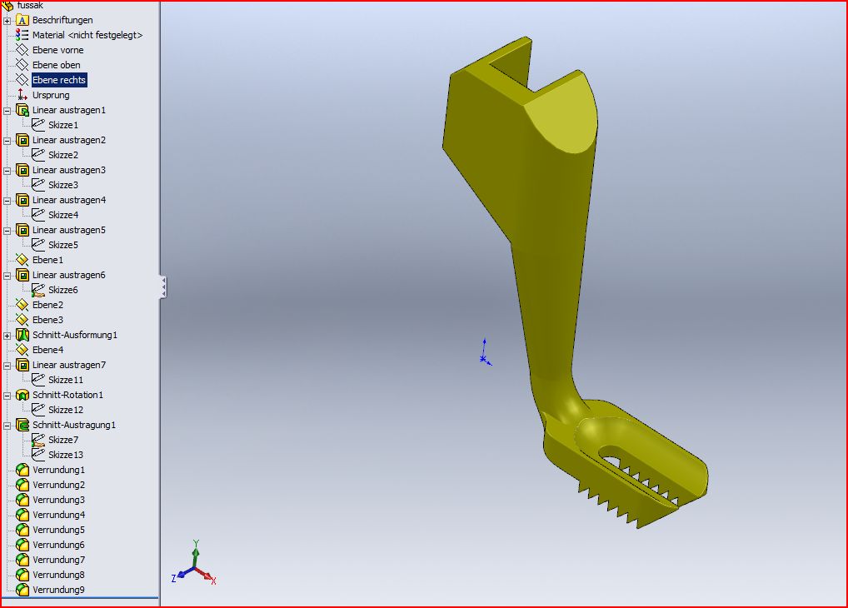The height and width of the screenshot is (608, 848).
Task: Click the feature tree panel collapse handle
Action: click(x=163, y=287)
